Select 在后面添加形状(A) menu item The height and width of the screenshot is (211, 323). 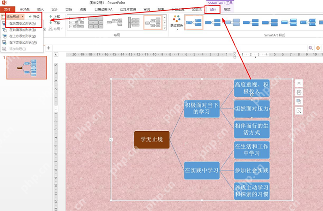[22, 24]
